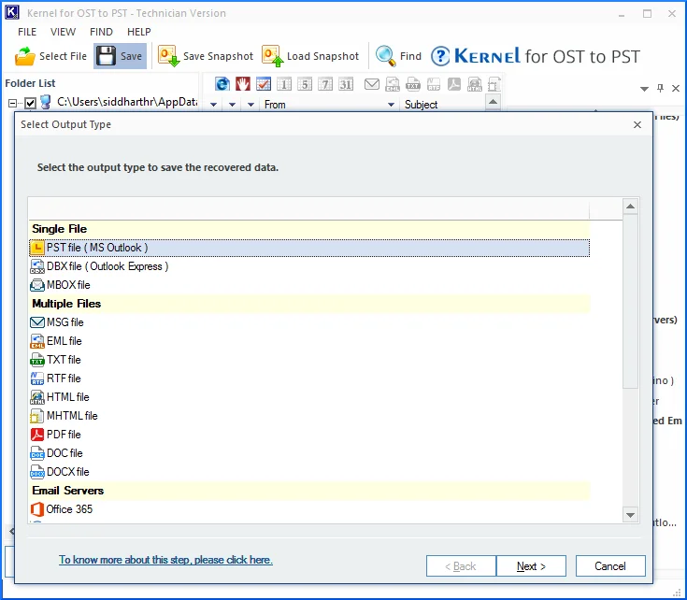Viewport: 687px width, 600px height.
Task: Click the Next button
Action: [x=531, y=566]
